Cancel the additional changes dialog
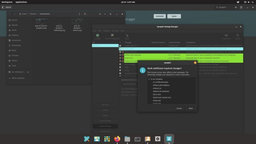Screen dimensions: 256x144 (179, 108)
